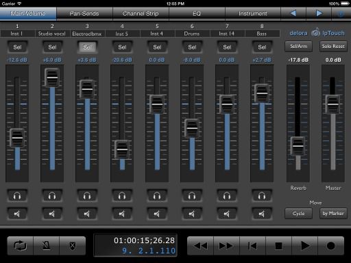Open the Channel Strip tab
Viewport: 351px width, 263px height.
pos(141,14)
